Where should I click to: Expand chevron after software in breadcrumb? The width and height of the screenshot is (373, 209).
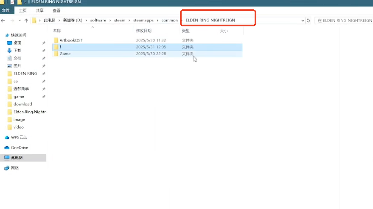(x=110, y=20)
